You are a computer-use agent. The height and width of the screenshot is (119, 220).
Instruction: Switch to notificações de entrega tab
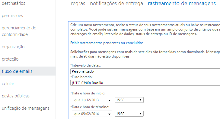click(116, 3)
